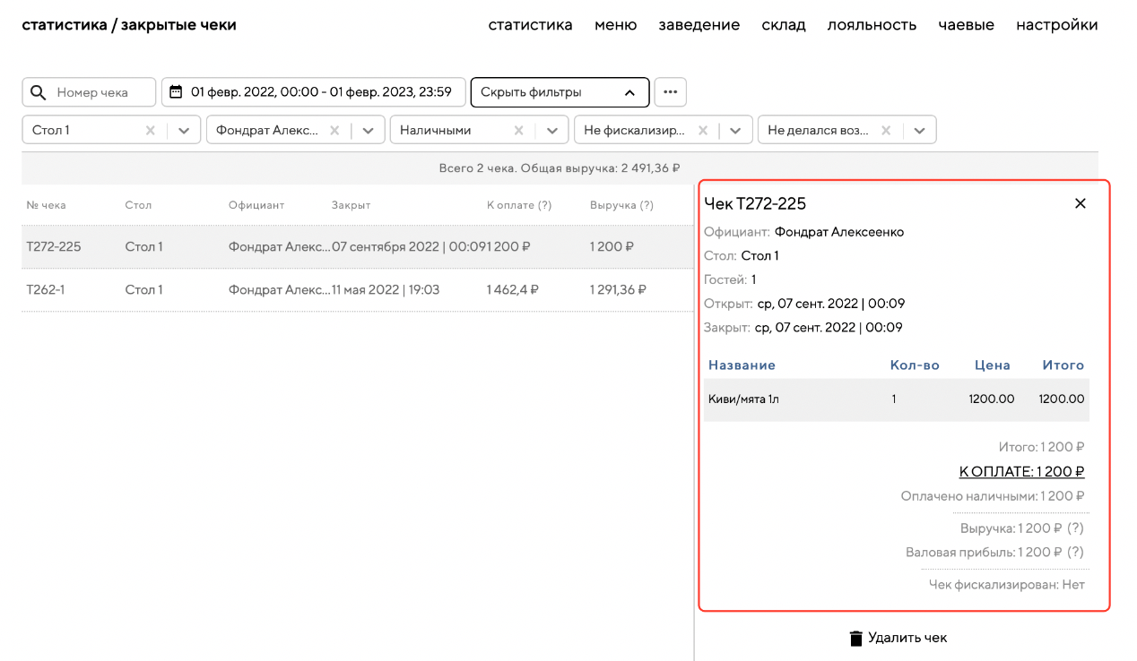1137x661 pixels.
Task: Expand the Наличными payment type dropdown
Action: tap(551, 130)
